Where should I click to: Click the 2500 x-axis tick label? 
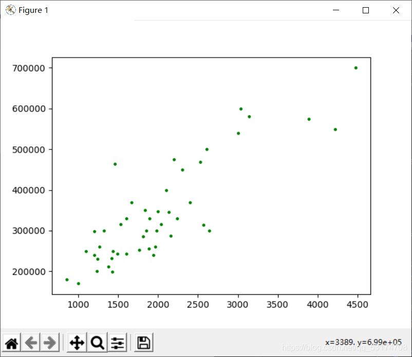[x=198, y=305]
